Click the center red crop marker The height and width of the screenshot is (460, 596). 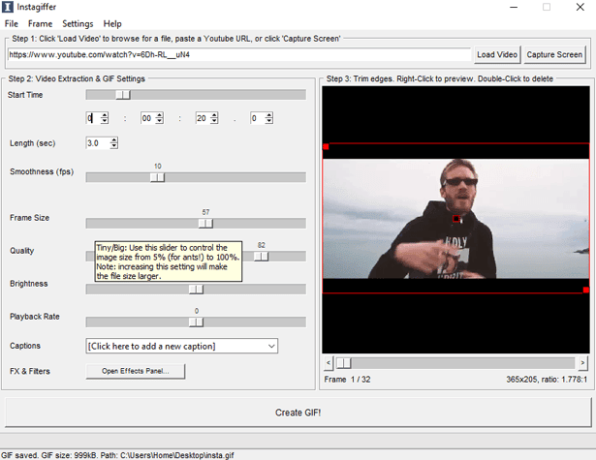click(456, 219)
